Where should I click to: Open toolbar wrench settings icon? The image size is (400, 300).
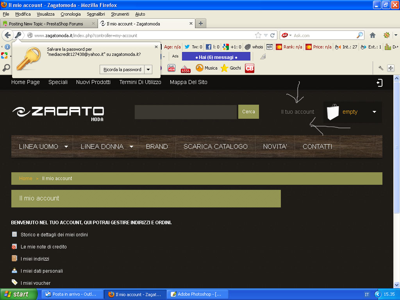[x=381, y=68]
